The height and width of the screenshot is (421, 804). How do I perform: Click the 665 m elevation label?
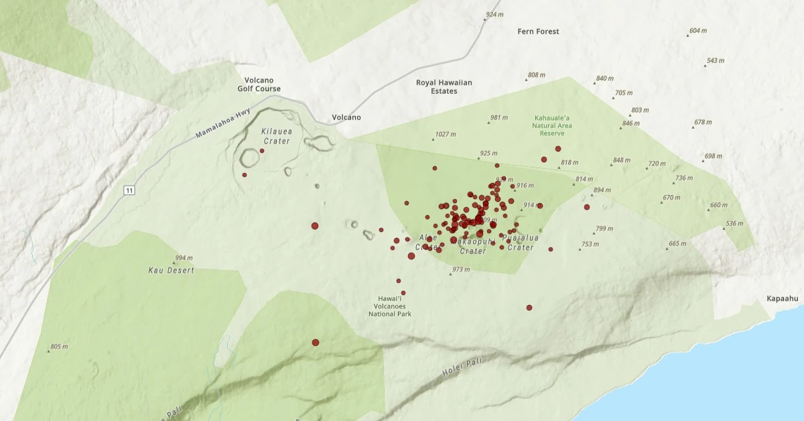click(678, 244)
